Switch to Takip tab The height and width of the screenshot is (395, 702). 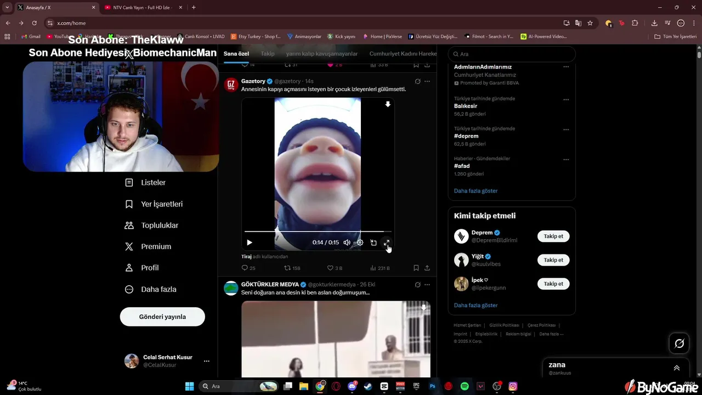coord(268,54)
